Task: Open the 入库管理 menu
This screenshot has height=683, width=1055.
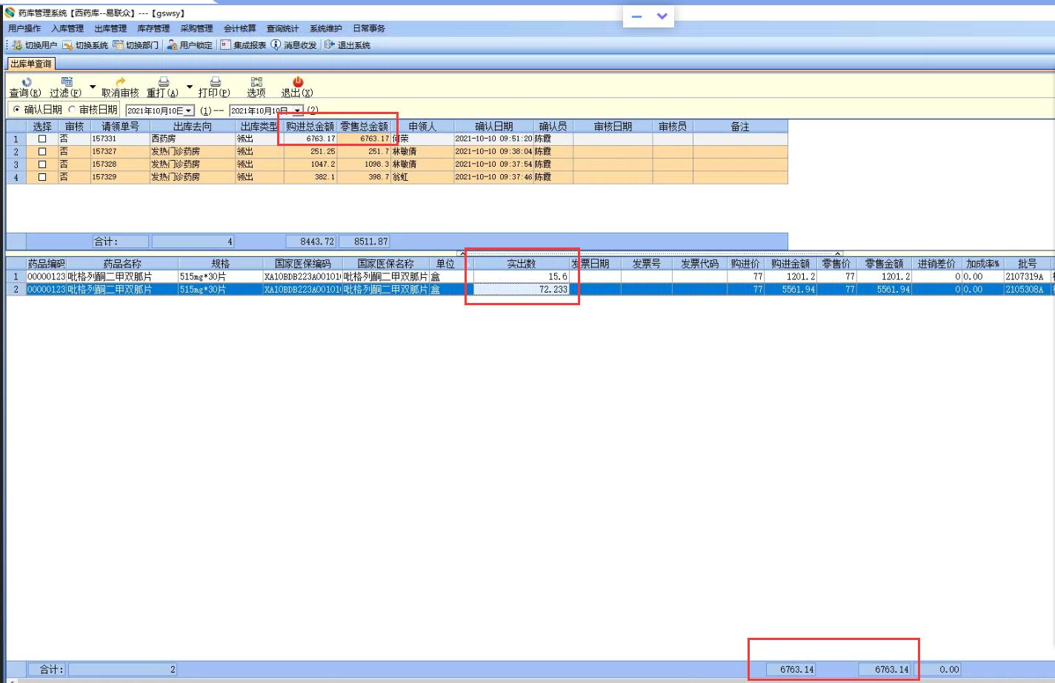Action: tap(67, 29)
